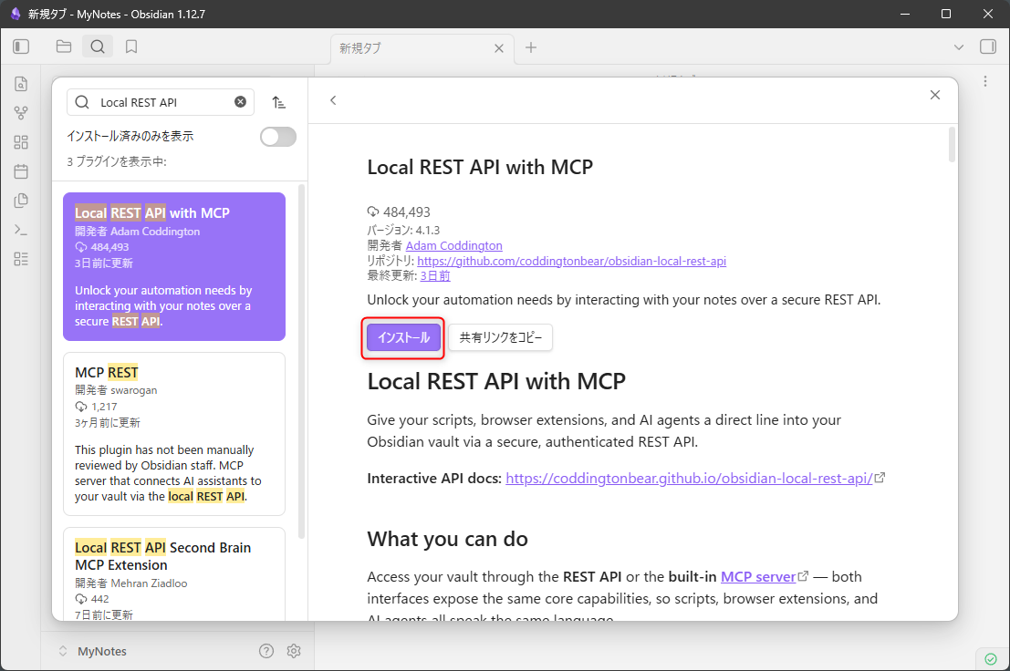Open the file explorer folder icon
Image resolution: width=1010 pixels, height=671 pixels.
(64, 46)
